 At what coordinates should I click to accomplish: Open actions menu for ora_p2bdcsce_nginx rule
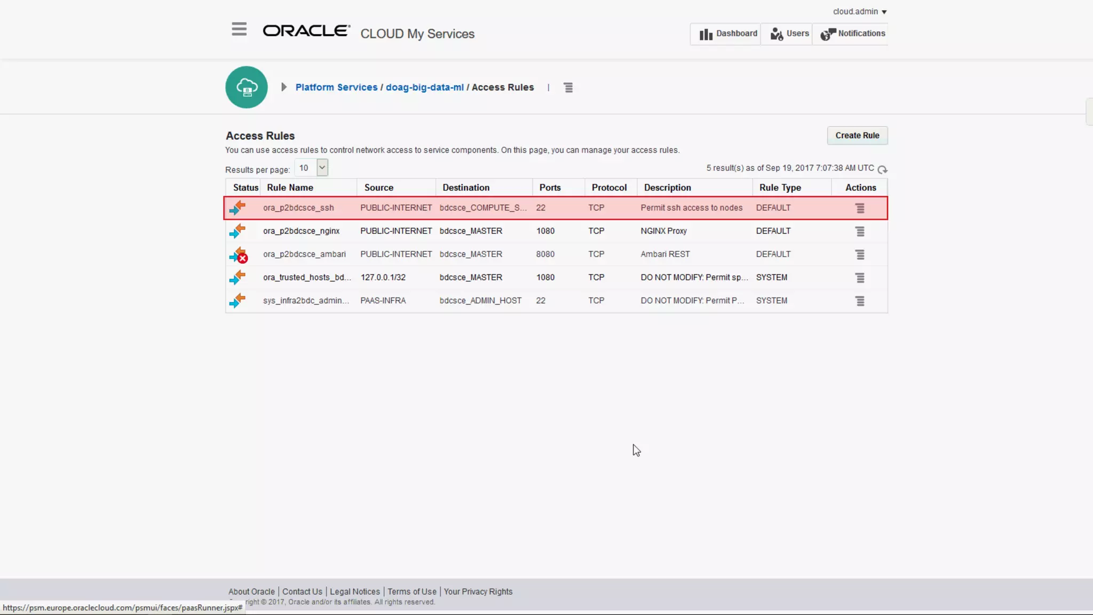click(860, 231)
